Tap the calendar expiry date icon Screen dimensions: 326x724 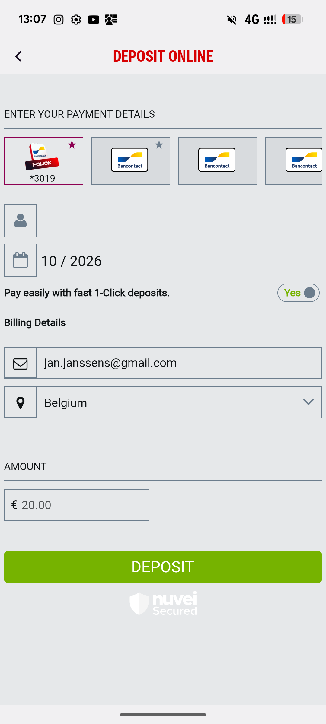[20, 260]
